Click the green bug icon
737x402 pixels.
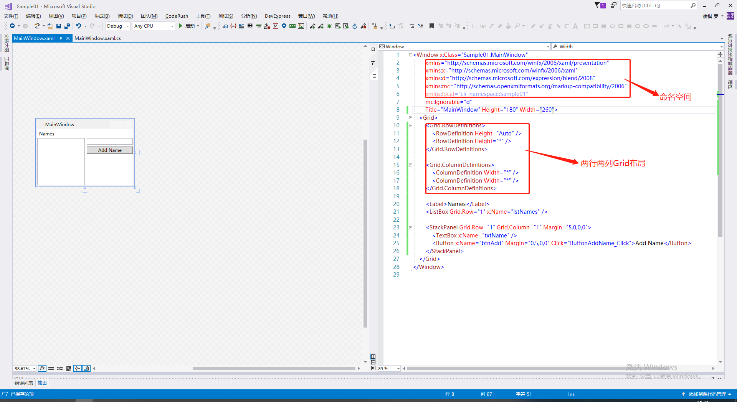coord(329,26)
